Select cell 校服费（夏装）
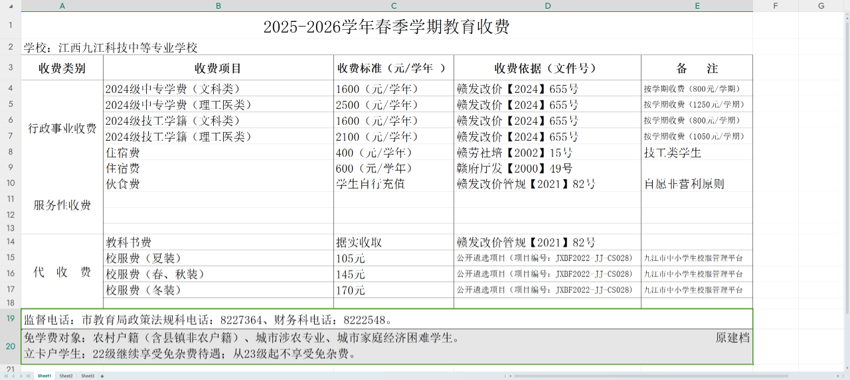 click(x=218, y=258)
